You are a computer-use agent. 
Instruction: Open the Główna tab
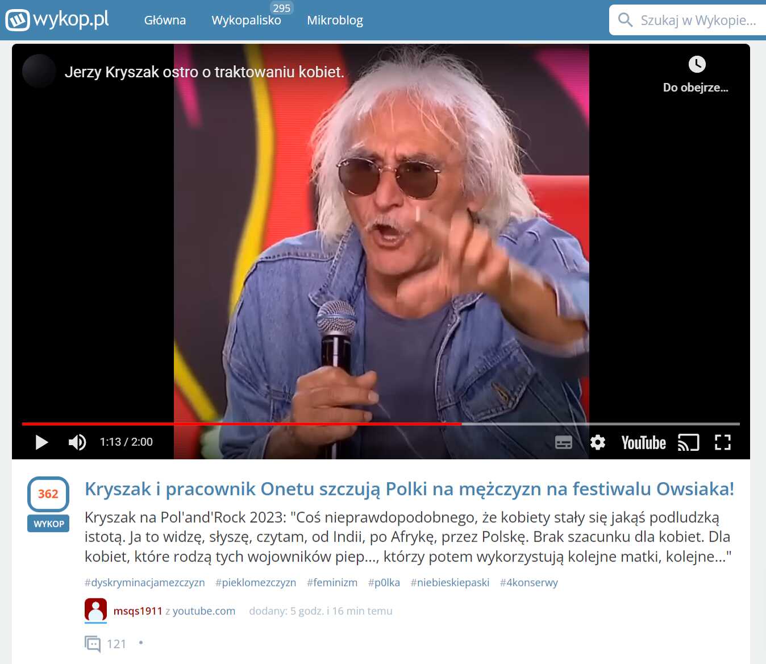coord(165,20)
